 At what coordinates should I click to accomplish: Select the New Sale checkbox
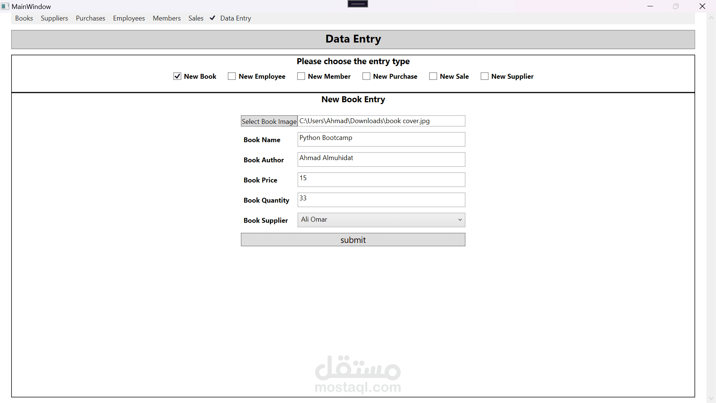(x=433, y=76)
